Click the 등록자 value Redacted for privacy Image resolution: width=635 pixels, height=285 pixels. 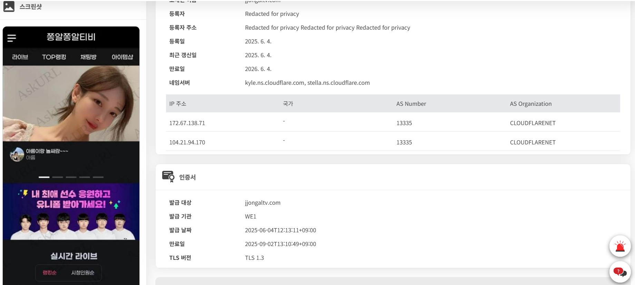point(272,14)
